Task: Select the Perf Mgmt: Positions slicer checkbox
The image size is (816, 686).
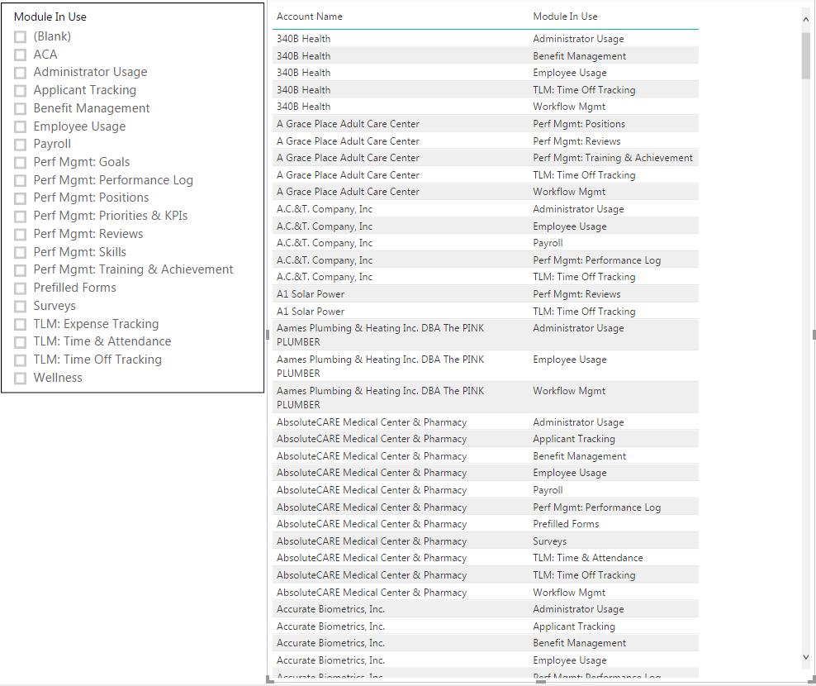Action: click(21, 198)
